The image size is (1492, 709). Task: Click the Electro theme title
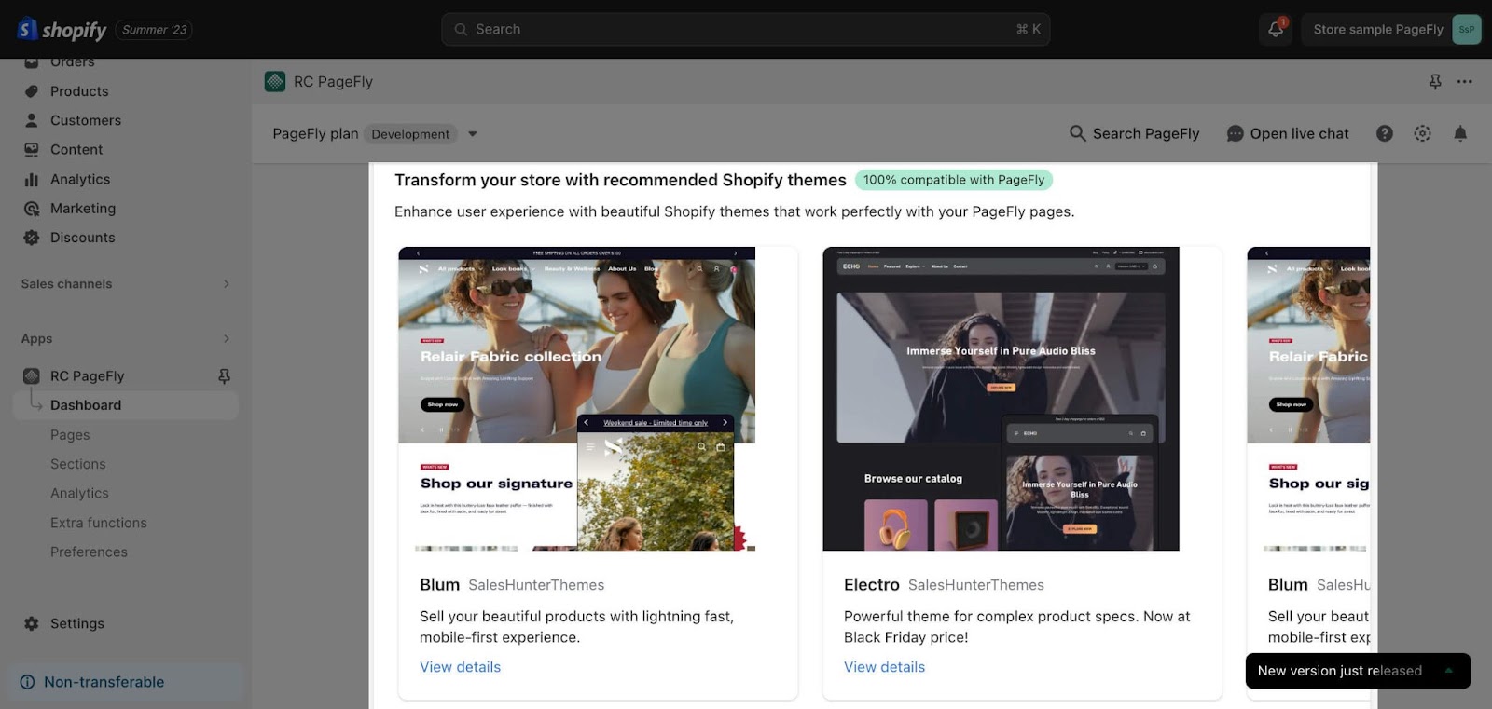pos(872,585)
